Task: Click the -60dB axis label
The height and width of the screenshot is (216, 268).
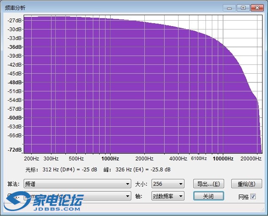Action: tap(15, 117)
